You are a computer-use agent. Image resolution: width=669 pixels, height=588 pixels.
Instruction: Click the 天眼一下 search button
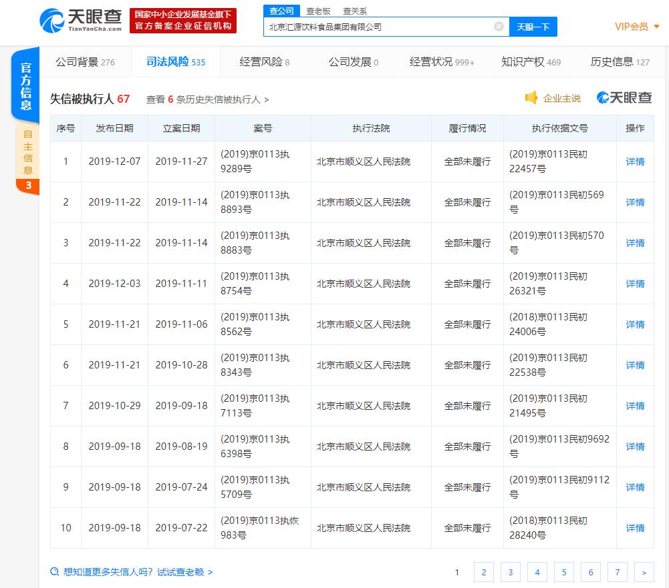(x=533, y=27)
